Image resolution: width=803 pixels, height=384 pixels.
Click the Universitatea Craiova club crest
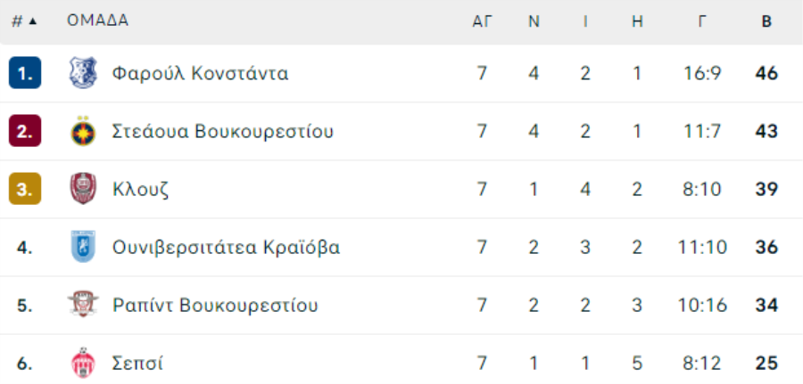click(82, 247)
